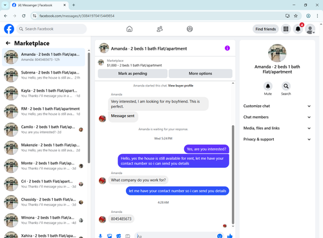
Task: Open the tab search dropdown arrow
Action: point(5,5)
